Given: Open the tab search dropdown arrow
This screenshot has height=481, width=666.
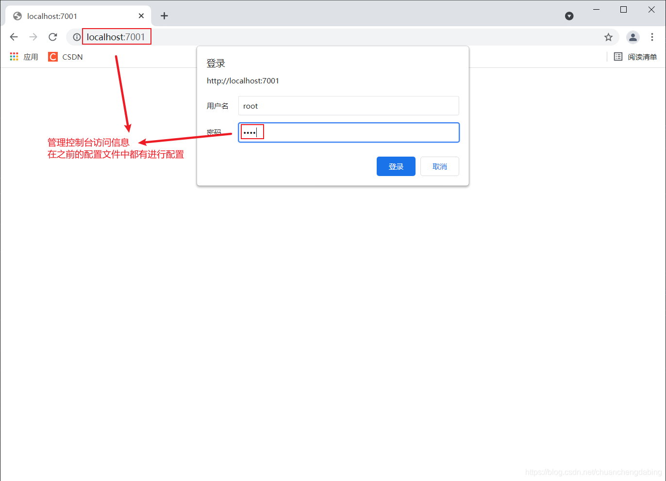Looking at the screenshot, I should pyautogui.click(x=569, y=16).
